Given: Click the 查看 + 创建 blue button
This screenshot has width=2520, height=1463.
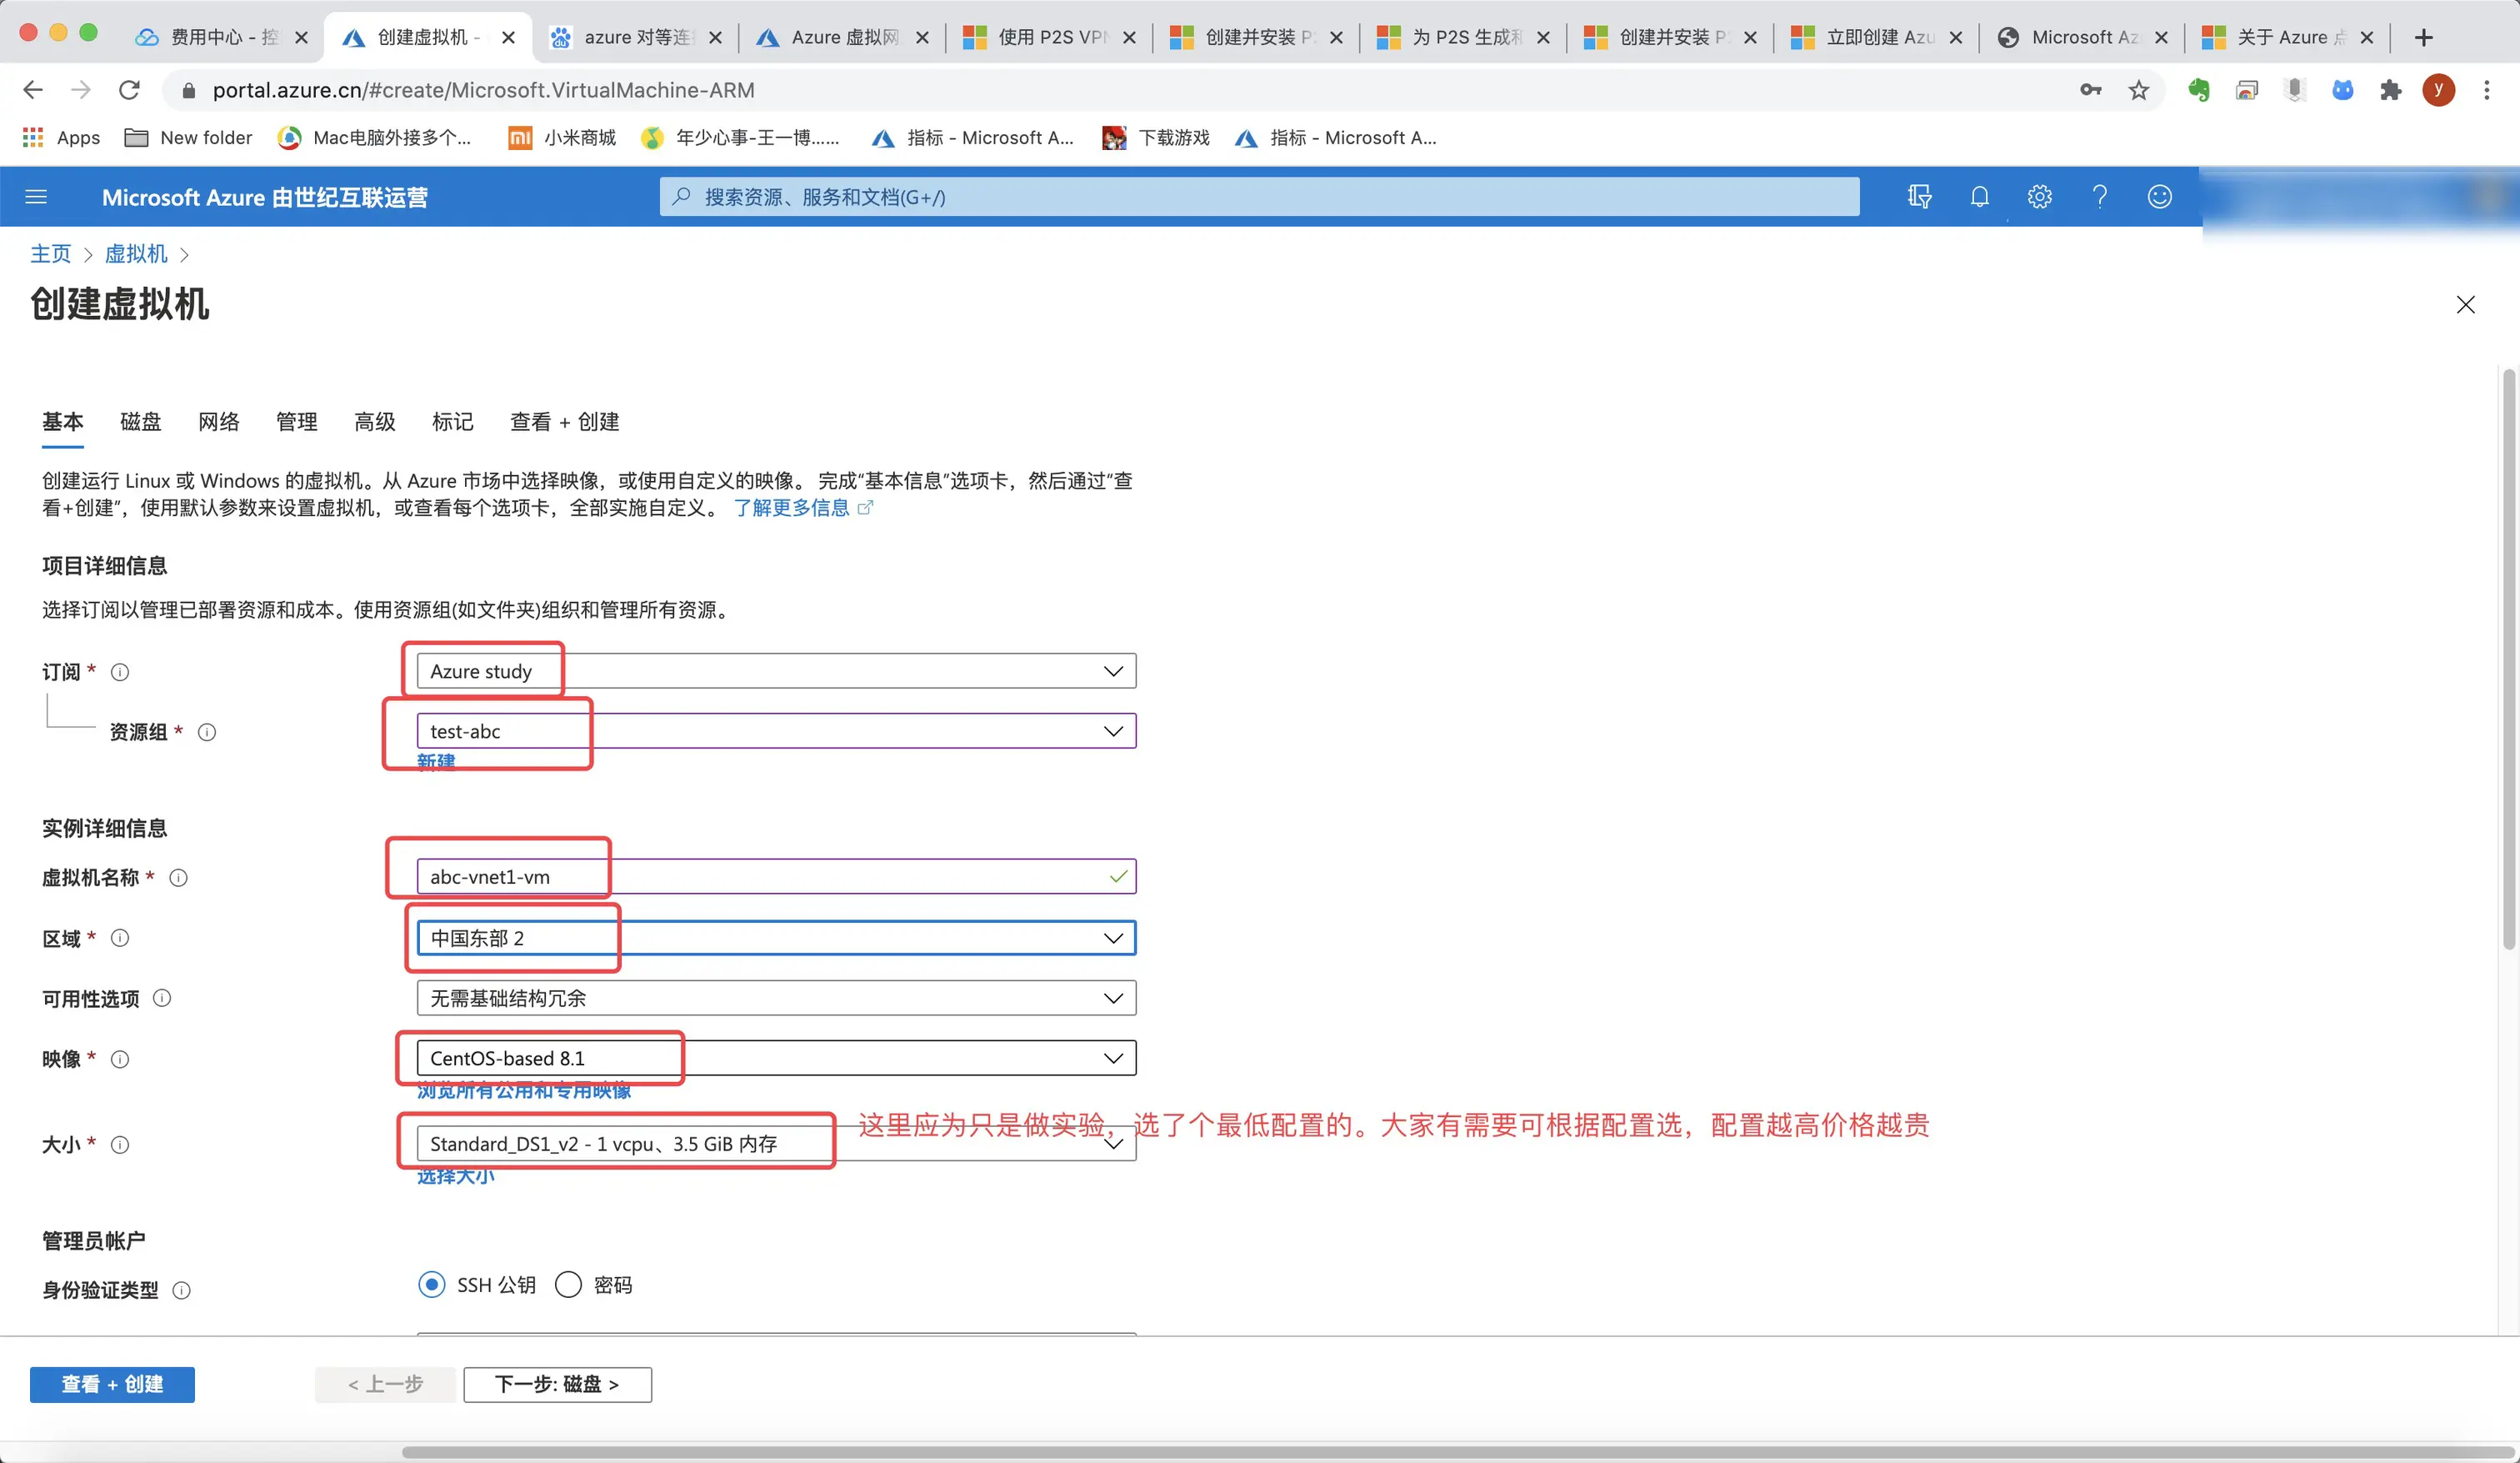Looking at the screenshot, I should (112, 1385).
